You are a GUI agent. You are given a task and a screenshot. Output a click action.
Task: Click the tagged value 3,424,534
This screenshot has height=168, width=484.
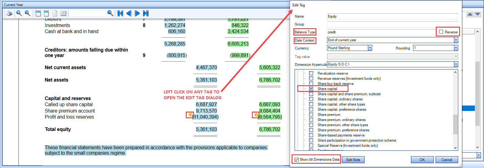(x=238, y=31)
